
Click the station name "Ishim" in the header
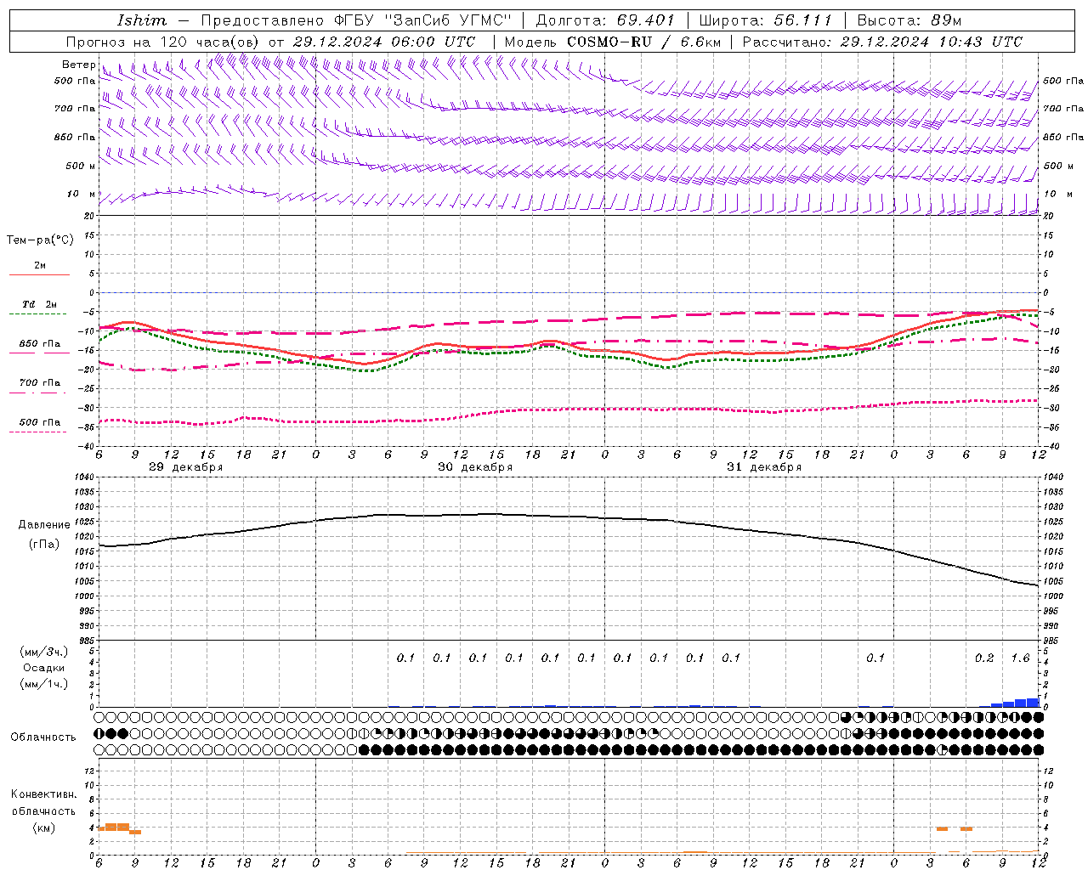141,20
